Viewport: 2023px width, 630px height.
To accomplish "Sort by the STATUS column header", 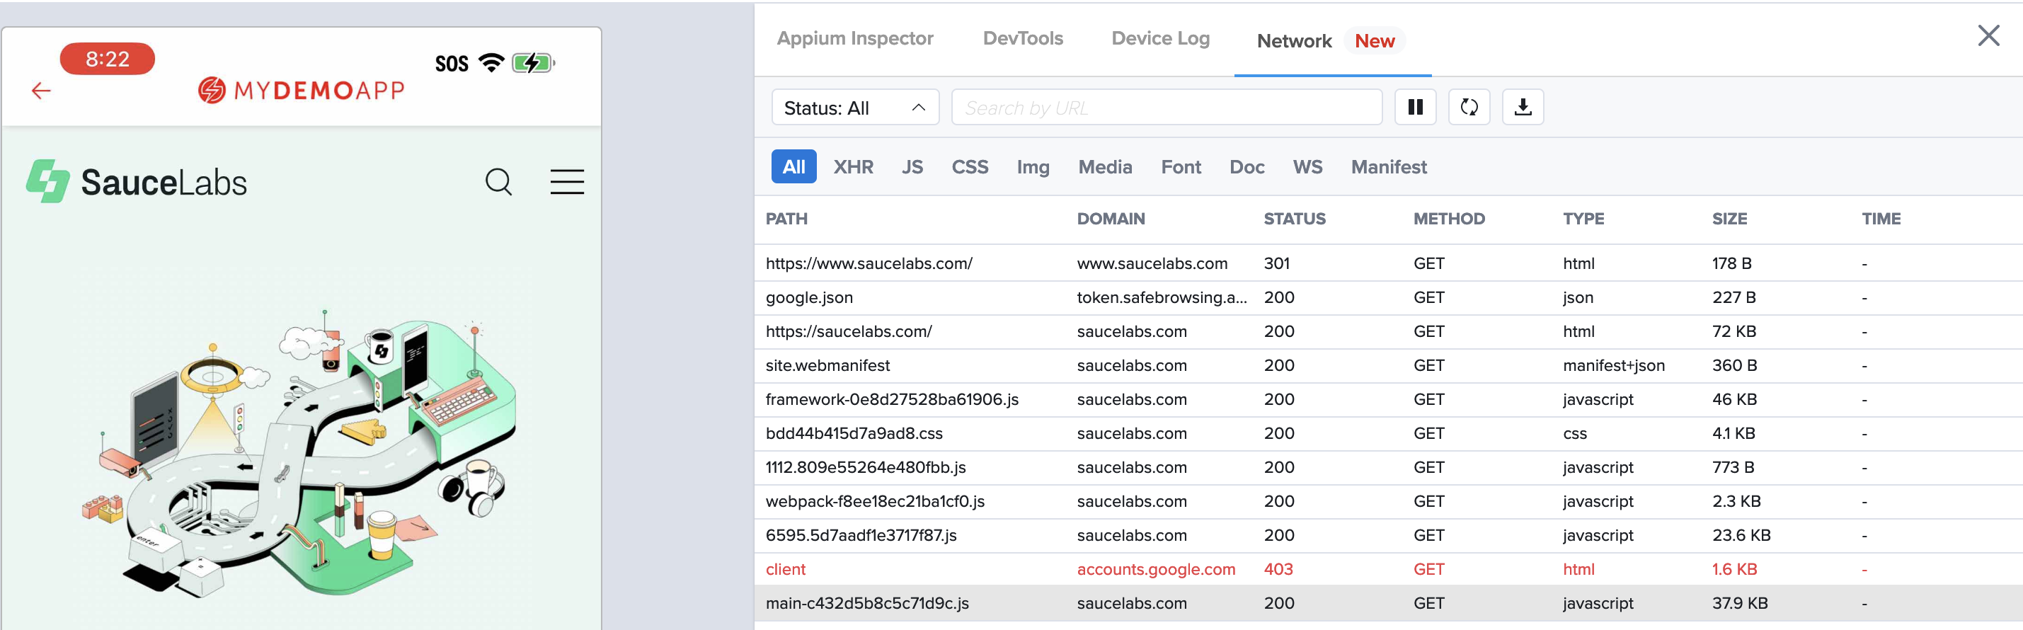I will point(1294,219).
